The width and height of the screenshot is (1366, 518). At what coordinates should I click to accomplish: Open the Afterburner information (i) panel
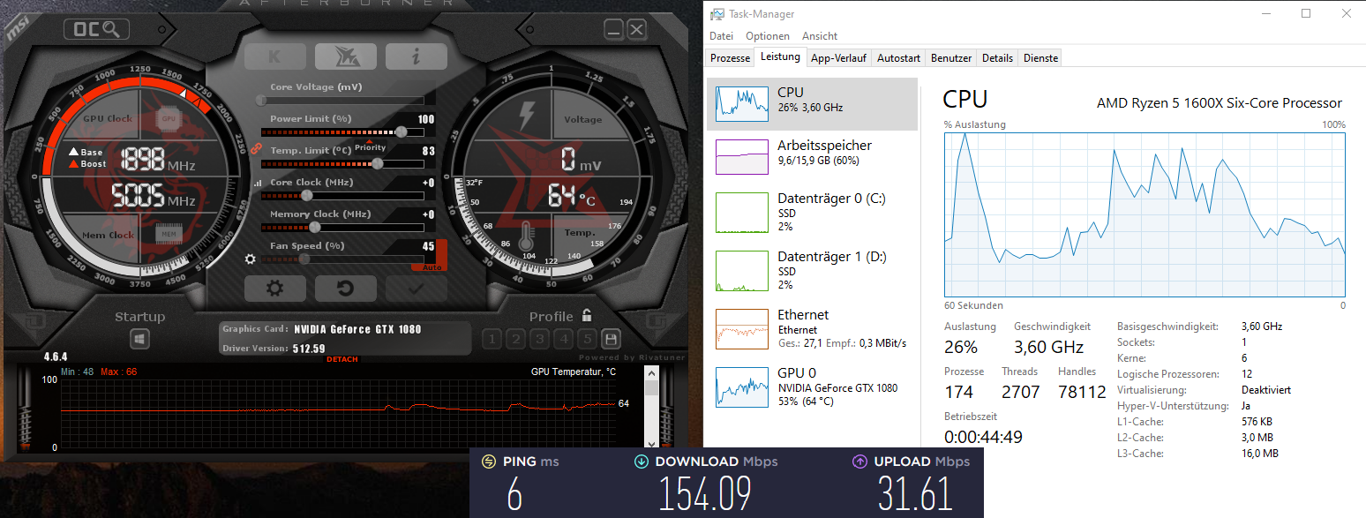(416, 56)
